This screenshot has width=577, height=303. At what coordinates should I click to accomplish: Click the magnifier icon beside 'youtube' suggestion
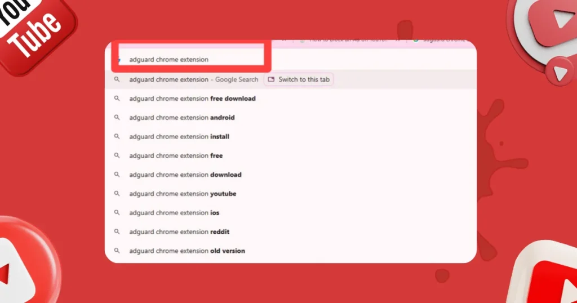(117, 194)
